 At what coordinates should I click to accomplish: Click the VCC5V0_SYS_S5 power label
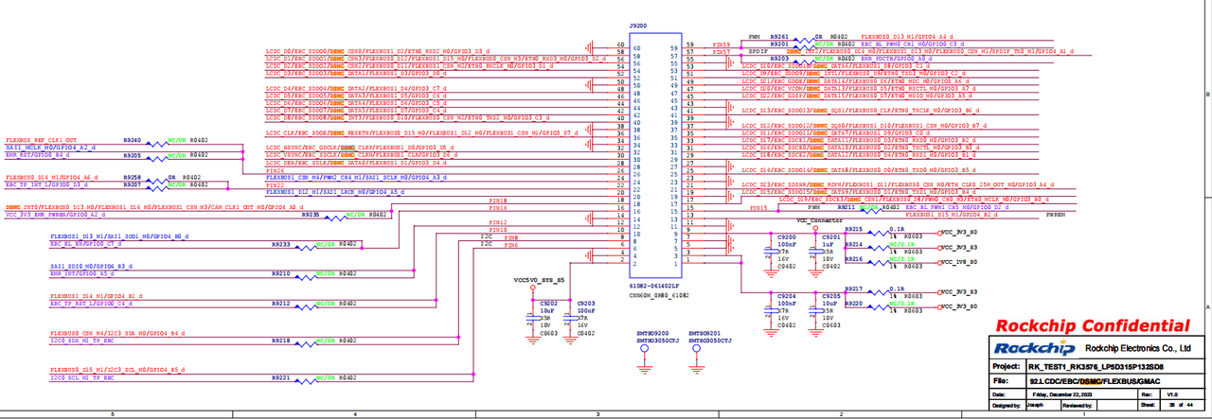538,281
